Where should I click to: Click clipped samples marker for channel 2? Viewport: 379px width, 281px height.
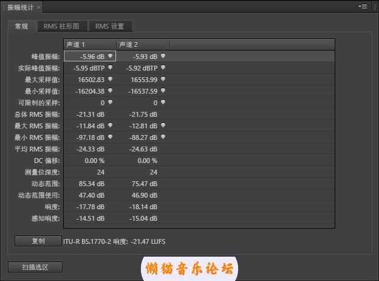(163, 102)
